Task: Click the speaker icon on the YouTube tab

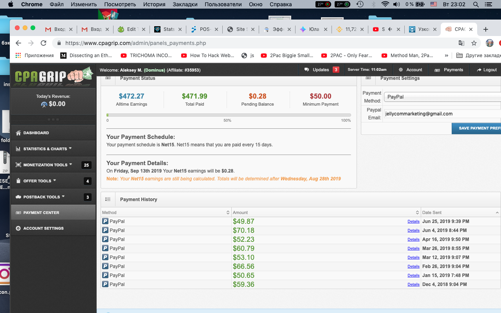Action: 390,29
